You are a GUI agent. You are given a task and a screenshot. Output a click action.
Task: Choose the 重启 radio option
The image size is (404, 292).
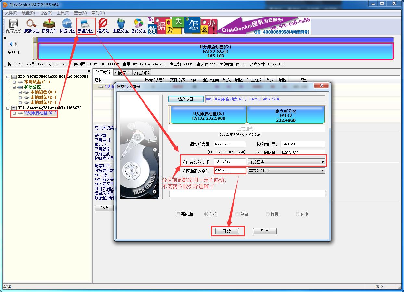pos(237,214)
